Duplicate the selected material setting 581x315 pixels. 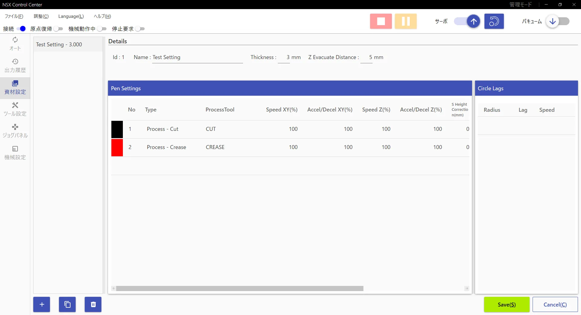point(67,304)
